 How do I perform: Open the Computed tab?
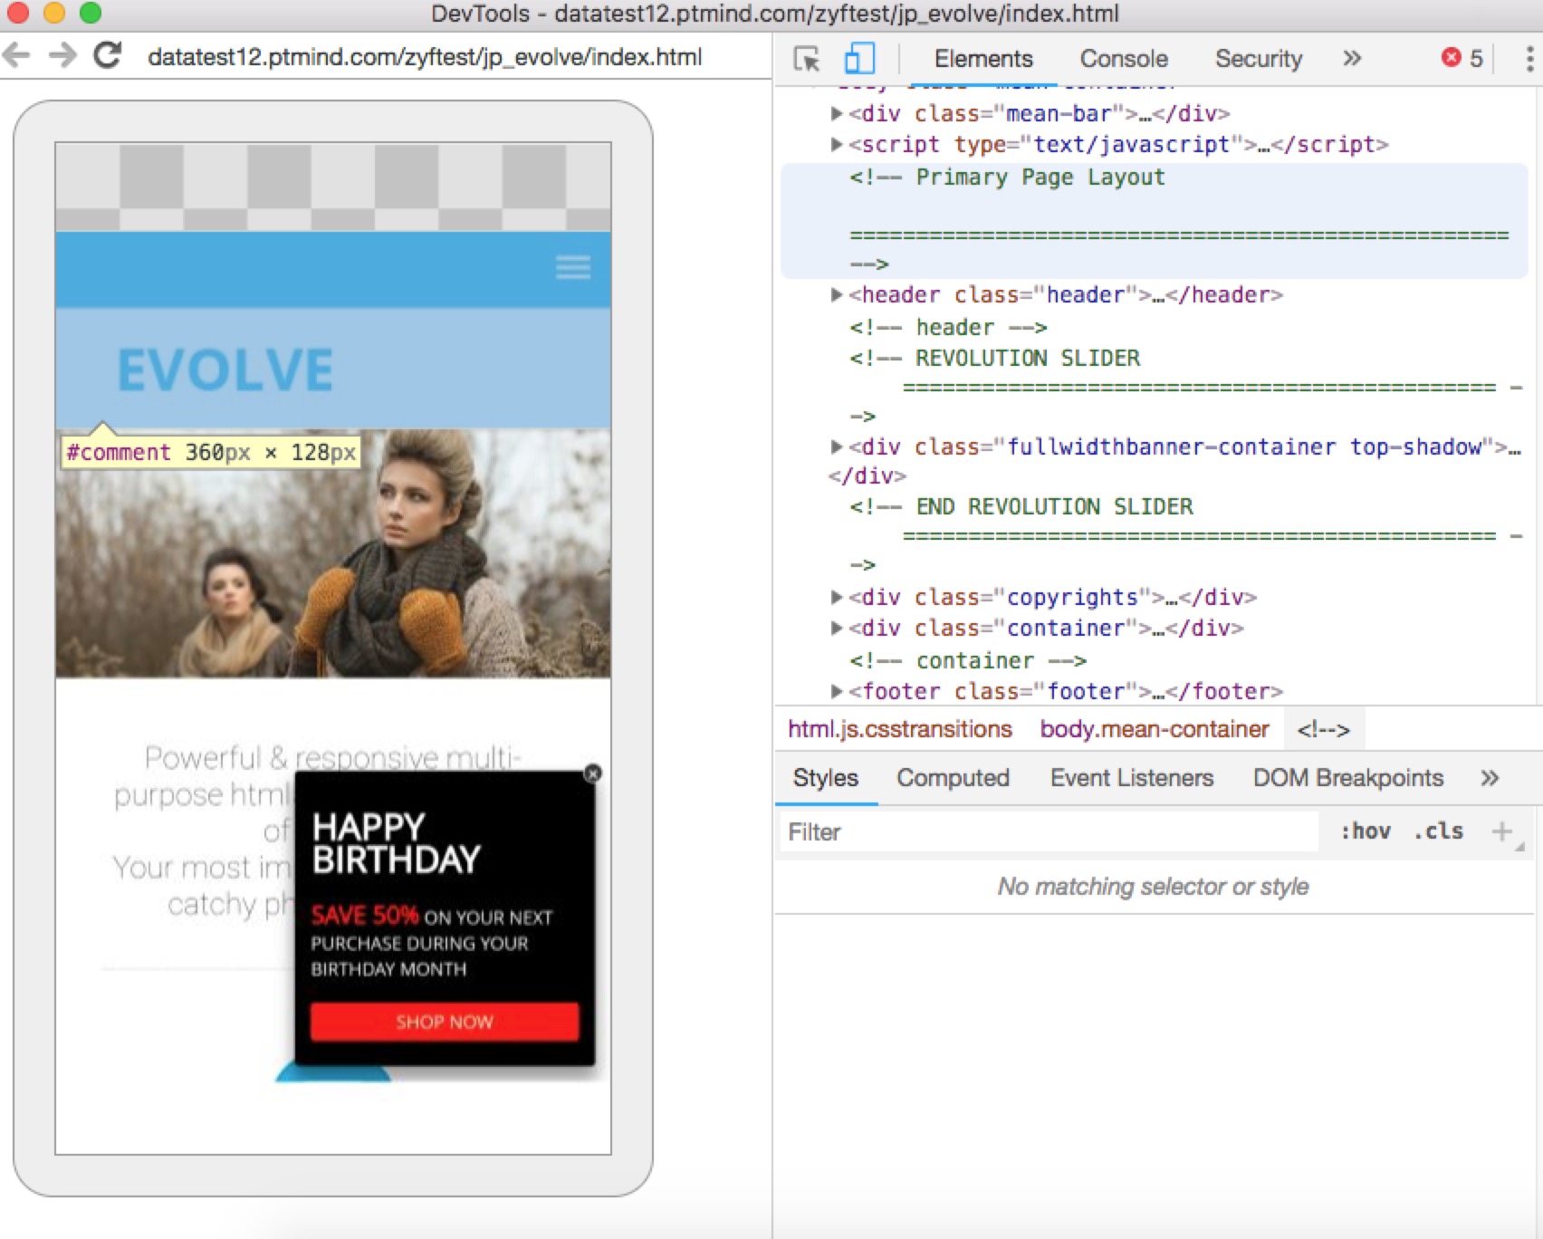953,778
